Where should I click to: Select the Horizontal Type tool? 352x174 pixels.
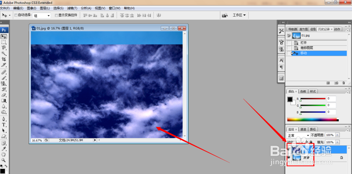(4, 125)
